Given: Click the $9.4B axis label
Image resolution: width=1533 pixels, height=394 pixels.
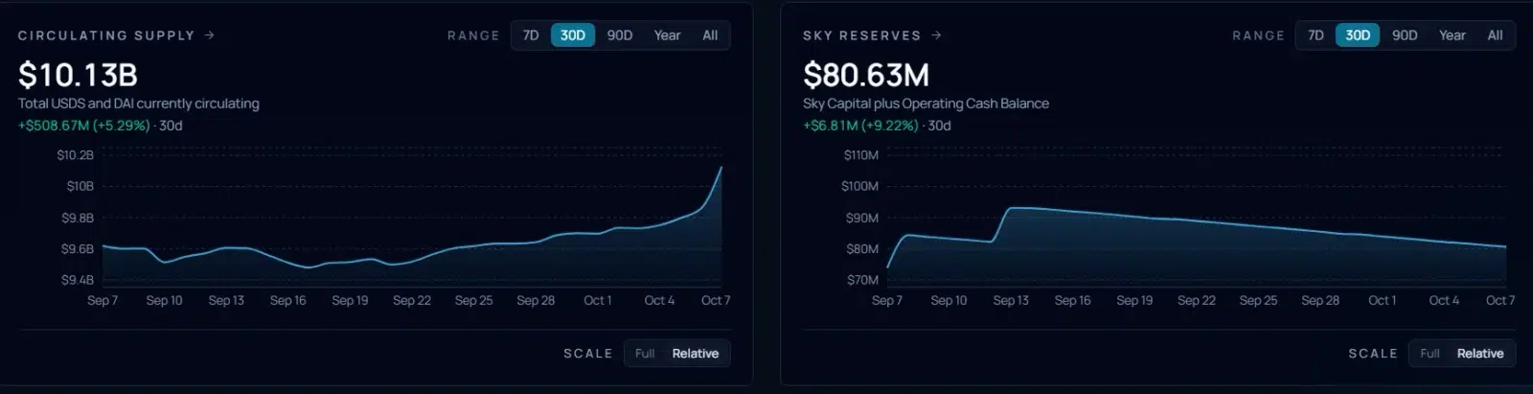Looking at the screenshot, I should [78, 280].
